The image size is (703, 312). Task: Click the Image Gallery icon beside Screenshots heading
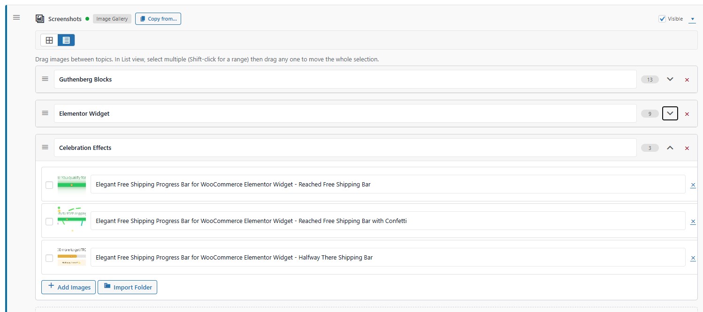(x=38, y=19)
